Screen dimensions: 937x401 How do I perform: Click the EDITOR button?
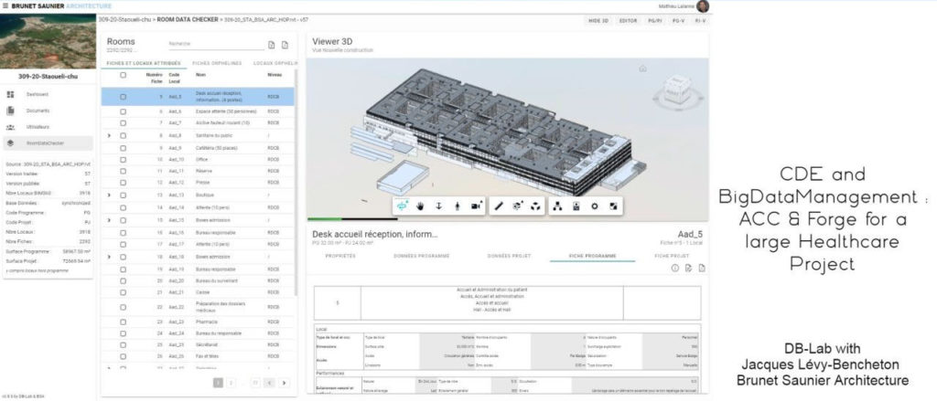tap(628, 21)
